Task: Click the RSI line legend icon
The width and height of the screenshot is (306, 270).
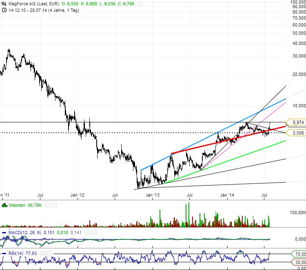Action: click(x=4, y=253)
